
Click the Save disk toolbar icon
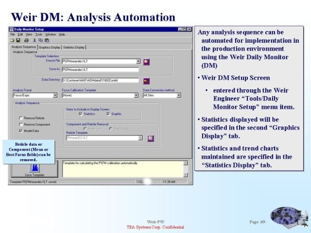(x=18, y=40)
